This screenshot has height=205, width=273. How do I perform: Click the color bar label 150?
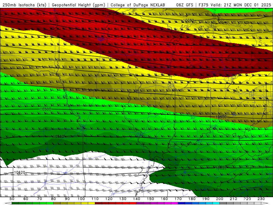pos(150,199)
